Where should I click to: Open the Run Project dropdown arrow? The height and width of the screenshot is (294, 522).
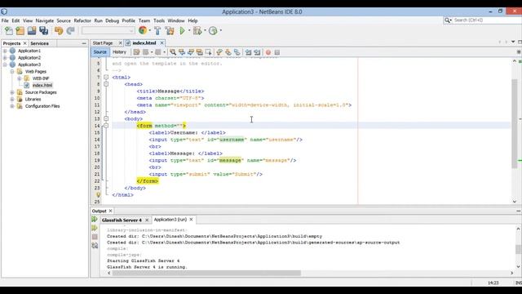coord(189,31)
